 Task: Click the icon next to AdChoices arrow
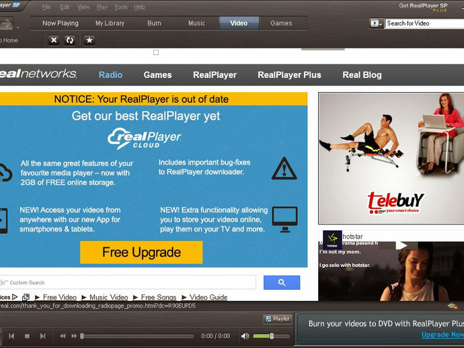tap(26, 297)
